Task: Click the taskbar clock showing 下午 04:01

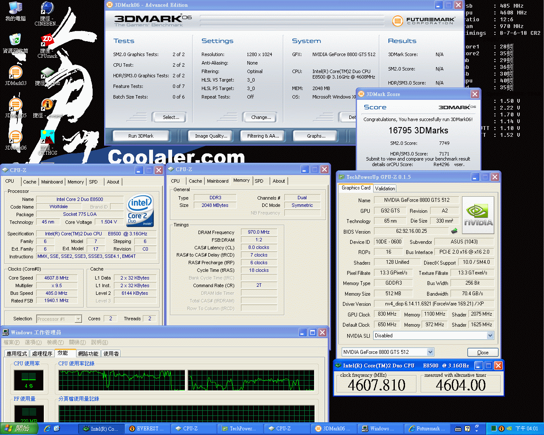Action: tap(527, 429)
